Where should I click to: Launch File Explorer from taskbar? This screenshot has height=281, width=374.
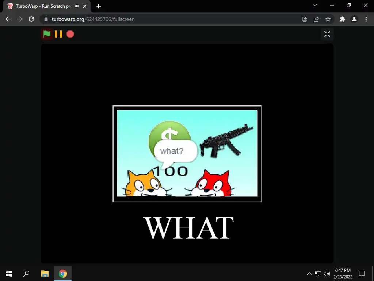[45, 274]
